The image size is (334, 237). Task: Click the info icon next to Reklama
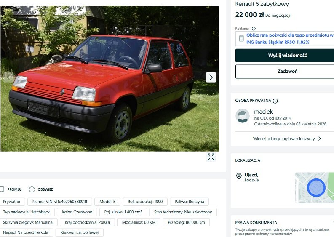click(x=254, y=29)
